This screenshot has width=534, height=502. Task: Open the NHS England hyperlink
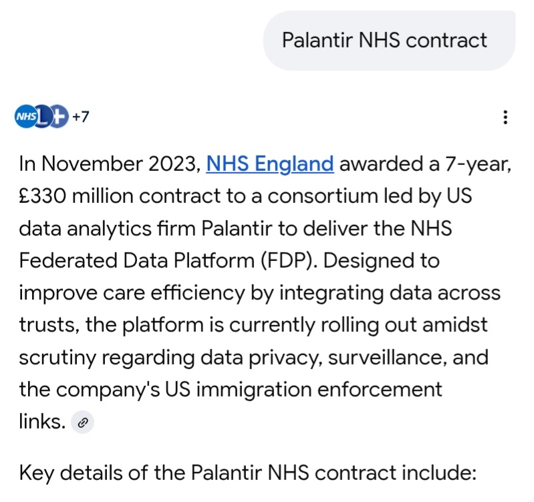pos(270,164)
